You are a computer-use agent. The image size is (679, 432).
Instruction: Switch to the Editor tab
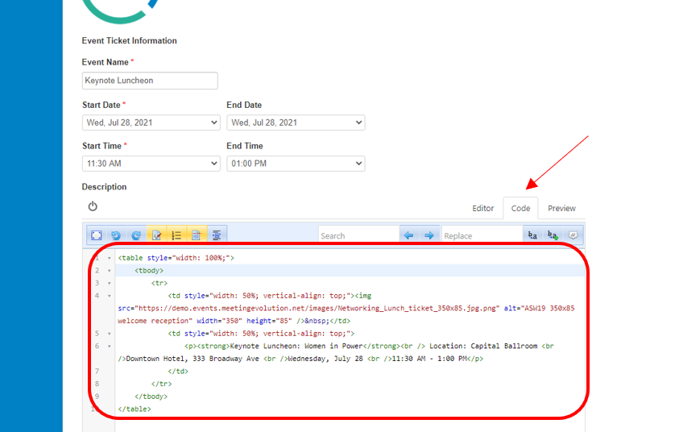(x=482, y=208)
